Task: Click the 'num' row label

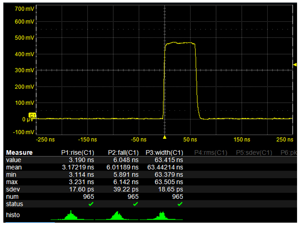Action: click(x=12, y=197)
